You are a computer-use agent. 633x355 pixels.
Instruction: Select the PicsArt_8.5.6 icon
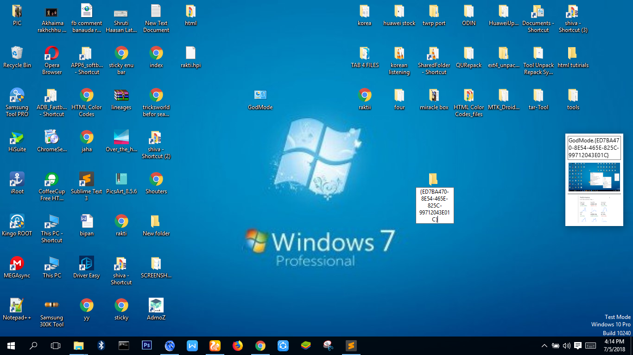(x=121, y=184)
